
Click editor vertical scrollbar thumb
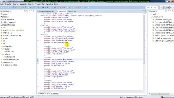pos(144,39)
